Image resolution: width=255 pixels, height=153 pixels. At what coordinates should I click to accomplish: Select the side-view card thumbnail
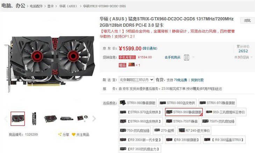(x=34, y=118)
